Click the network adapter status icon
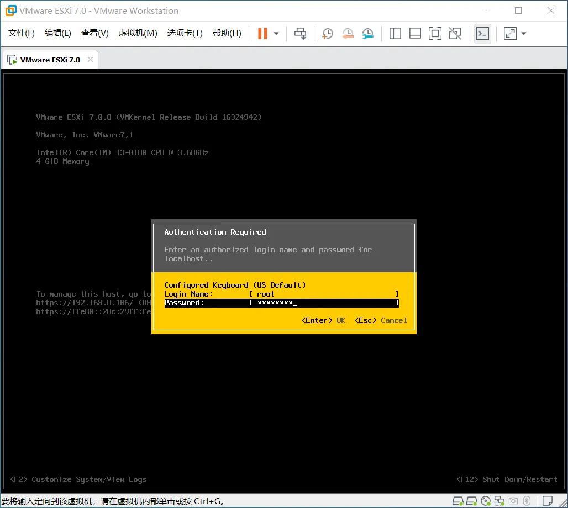 point(499,501)
